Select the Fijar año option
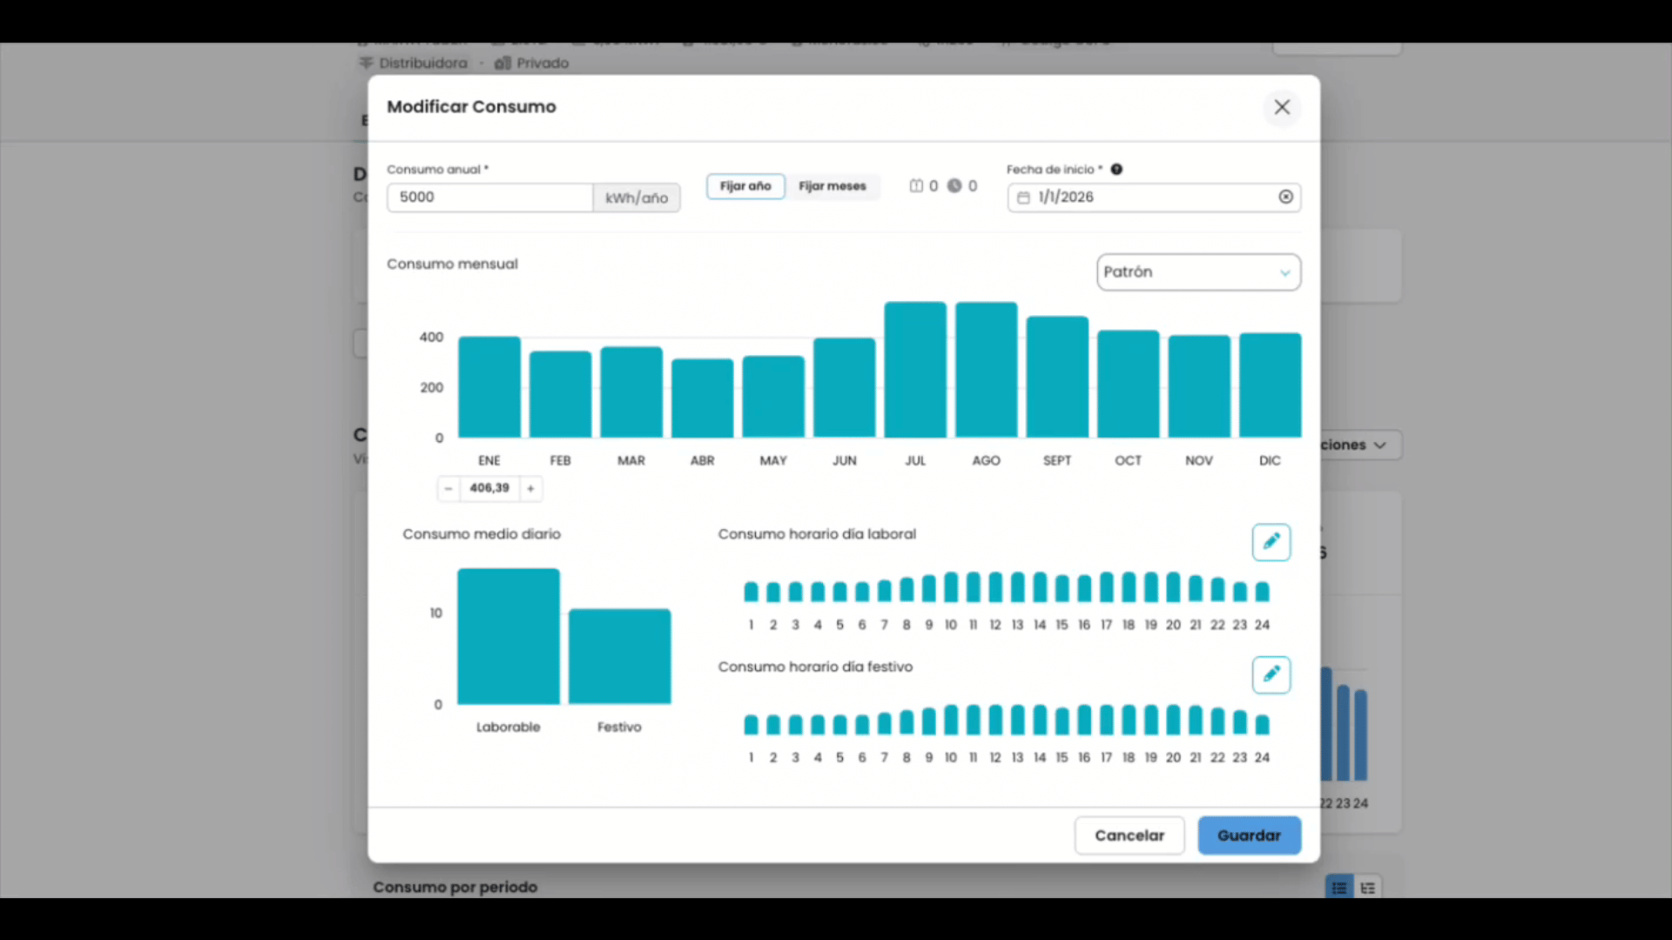 pos(745,186)
